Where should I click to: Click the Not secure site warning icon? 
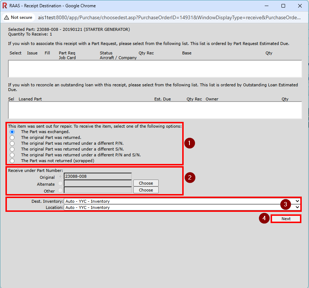[7, 17]
